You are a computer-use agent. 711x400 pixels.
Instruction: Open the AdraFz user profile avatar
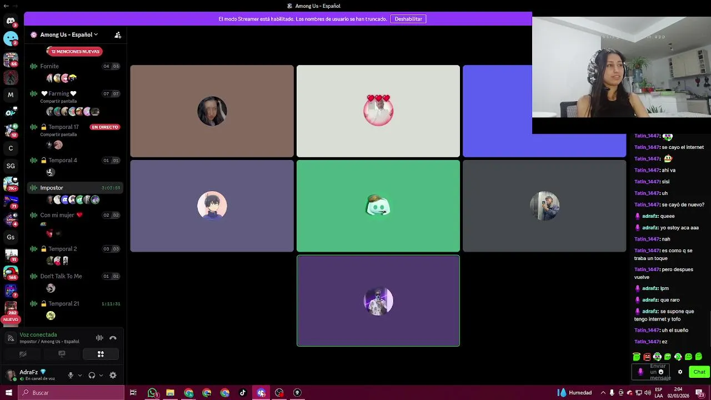click(11, 375)
